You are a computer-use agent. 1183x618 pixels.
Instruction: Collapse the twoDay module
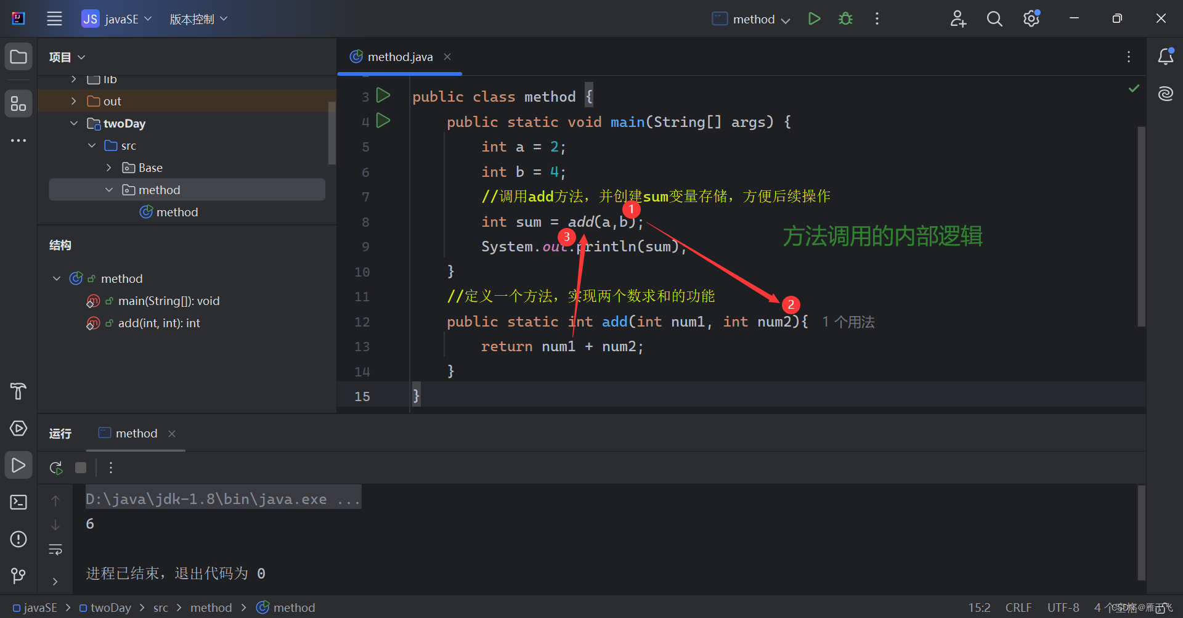(x=73, y=123)
